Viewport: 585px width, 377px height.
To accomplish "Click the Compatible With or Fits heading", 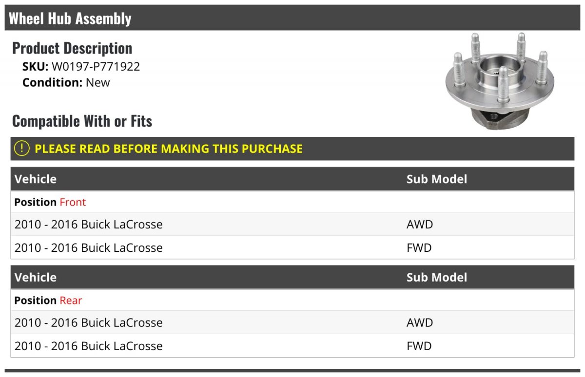I will [x=82, y=121].
